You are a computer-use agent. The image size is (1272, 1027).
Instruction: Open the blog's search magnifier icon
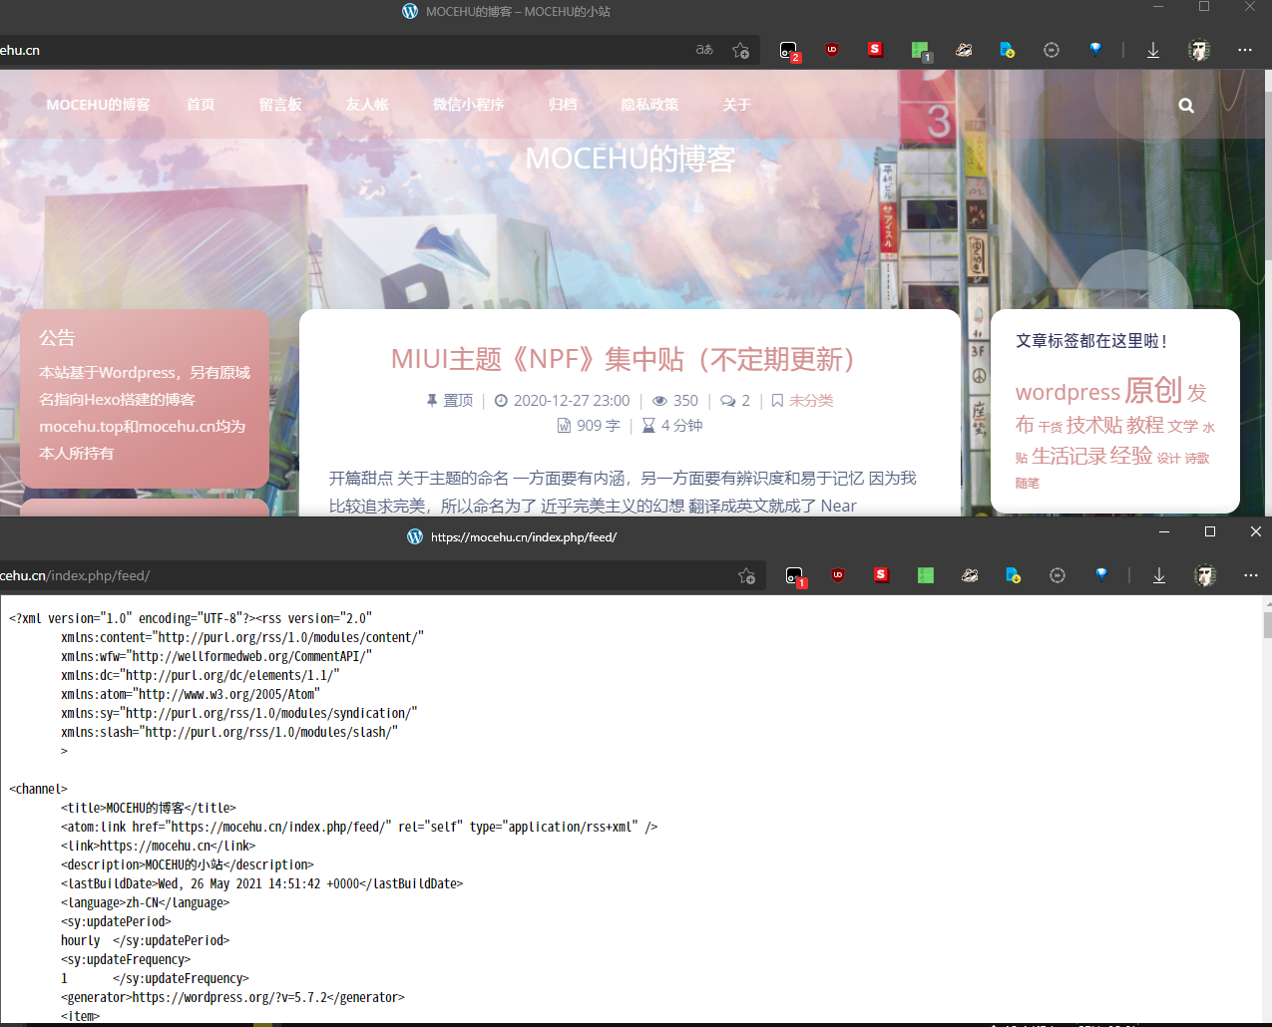pyautogui.click(x=1185, y=105)
